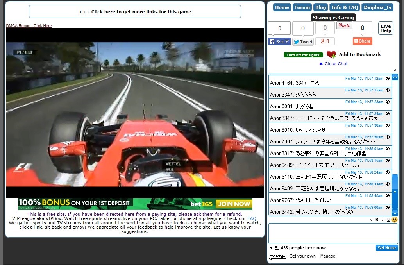
Task: Open the FAQ link in description
Action: [x=252, y=218]
